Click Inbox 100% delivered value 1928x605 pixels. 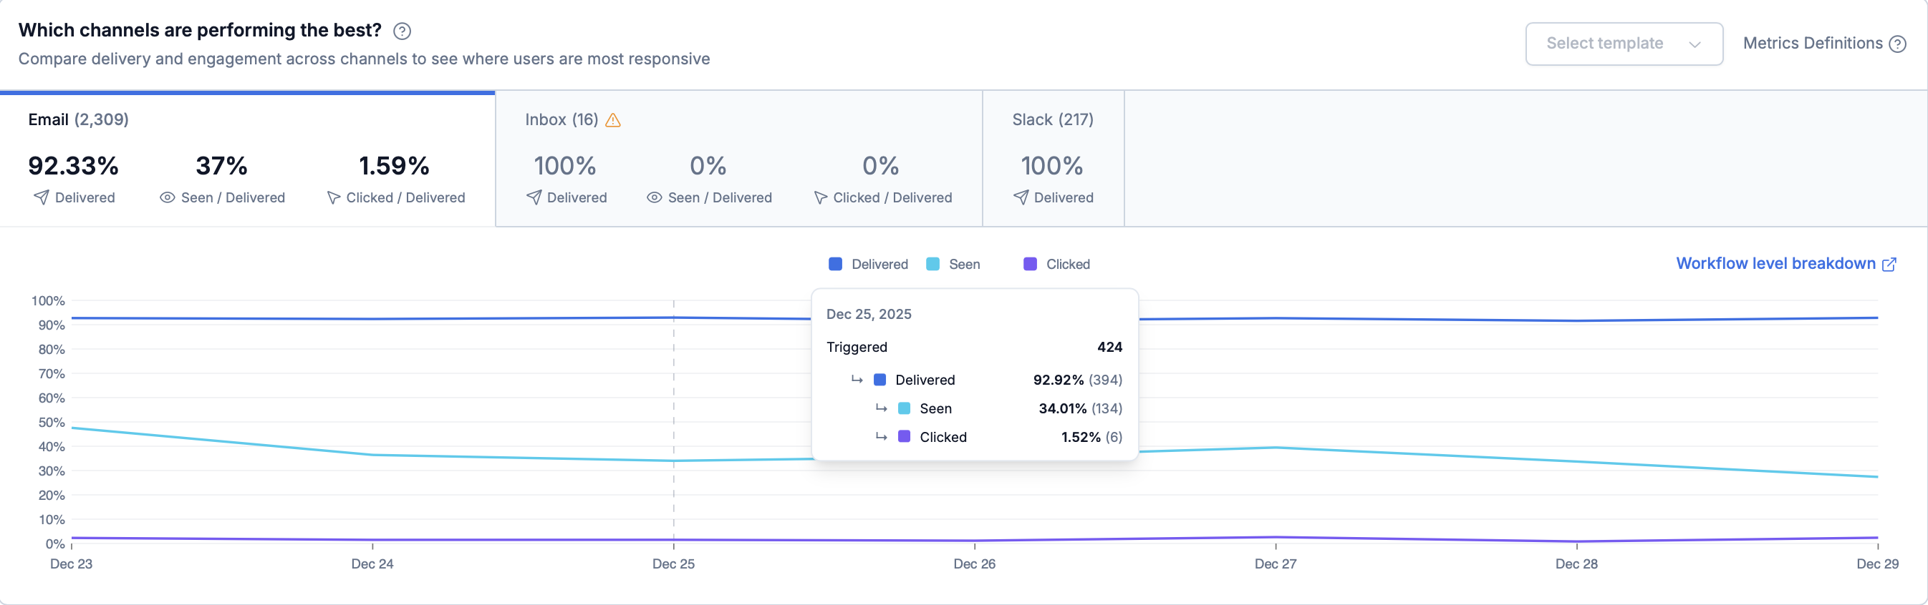pos(565,166)
